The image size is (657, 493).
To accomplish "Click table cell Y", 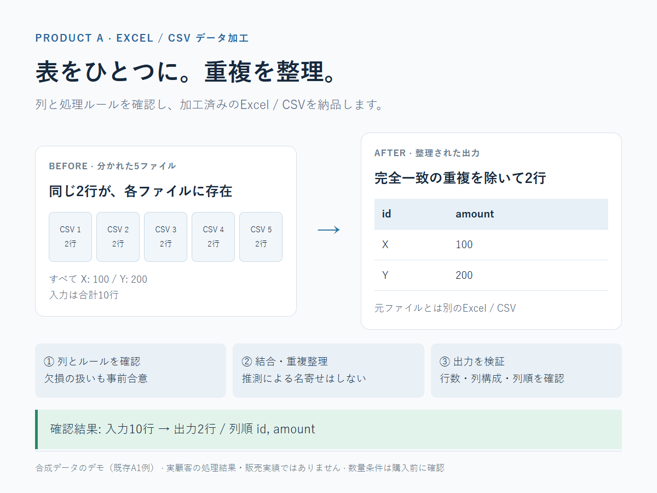I will (x=385, y=276).
